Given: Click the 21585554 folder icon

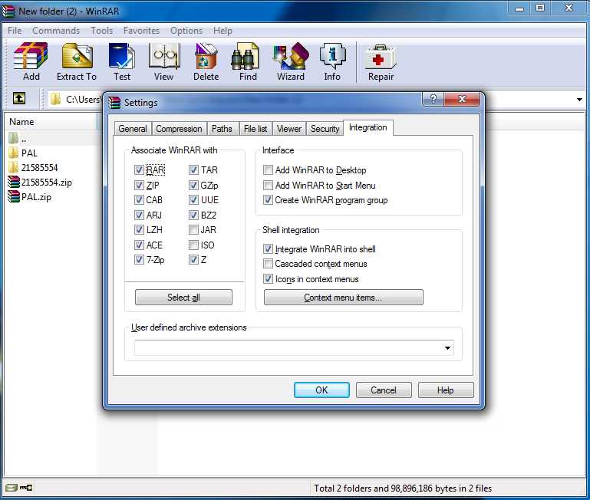Looking at the screenshot, I should (14, 167).
